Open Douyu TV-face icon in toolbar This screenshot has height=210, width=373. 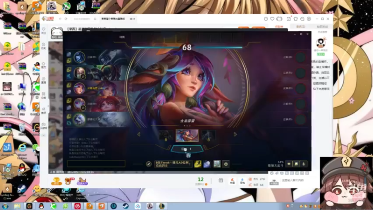coord(279,19)
